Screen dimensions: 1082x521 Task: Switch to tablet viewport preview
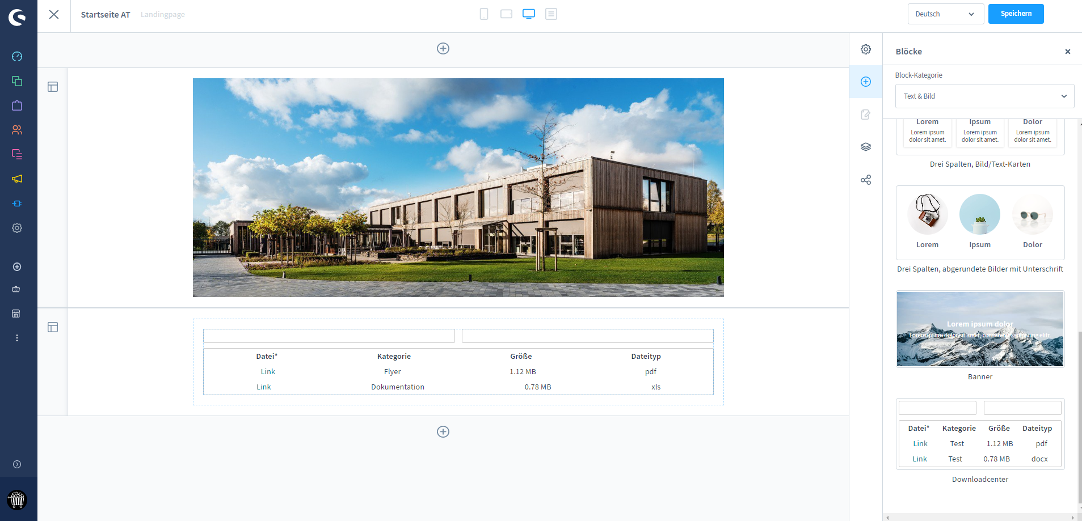coord(506,14)
